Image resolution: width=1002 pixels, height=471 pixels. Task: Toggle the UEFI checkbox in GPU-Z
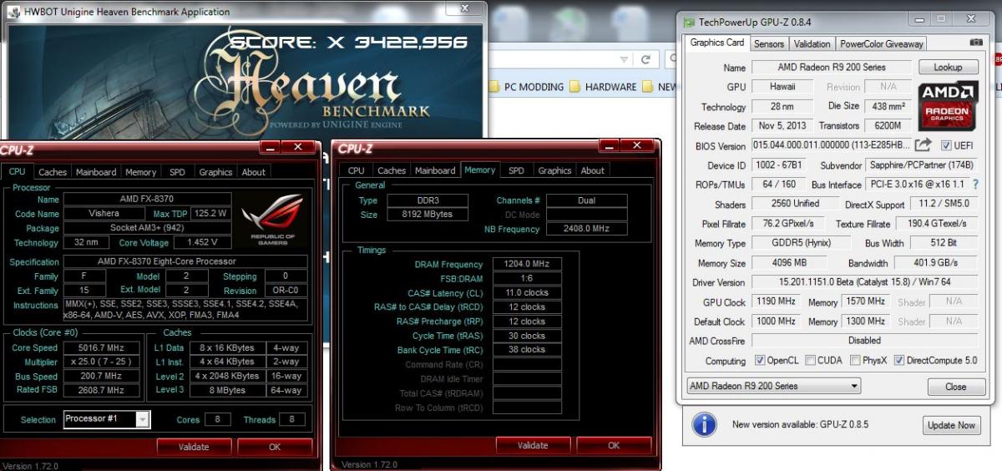pos(945,145)
